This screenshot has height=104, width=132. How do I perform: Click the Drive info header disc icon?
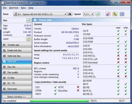35,20
